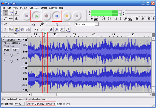This screenshot has height=108, width=156.
Task: Open the Generate menu
Action: coord(34,8)
